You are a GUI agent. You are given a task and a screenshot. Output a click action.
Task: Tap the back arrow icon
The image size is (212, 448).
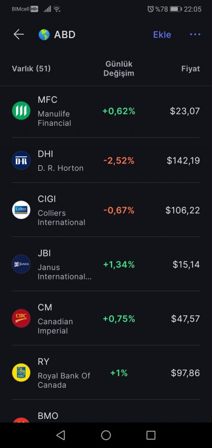click(19, 35)
